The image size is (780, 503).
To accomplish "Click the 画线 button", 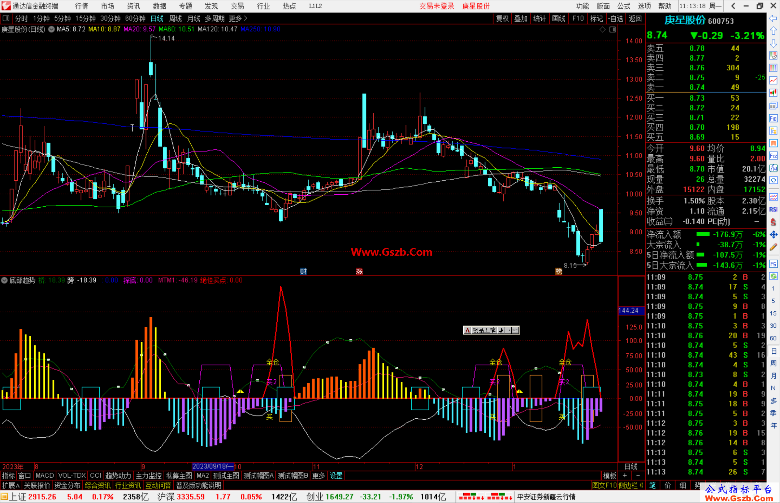I will (559, 18).
